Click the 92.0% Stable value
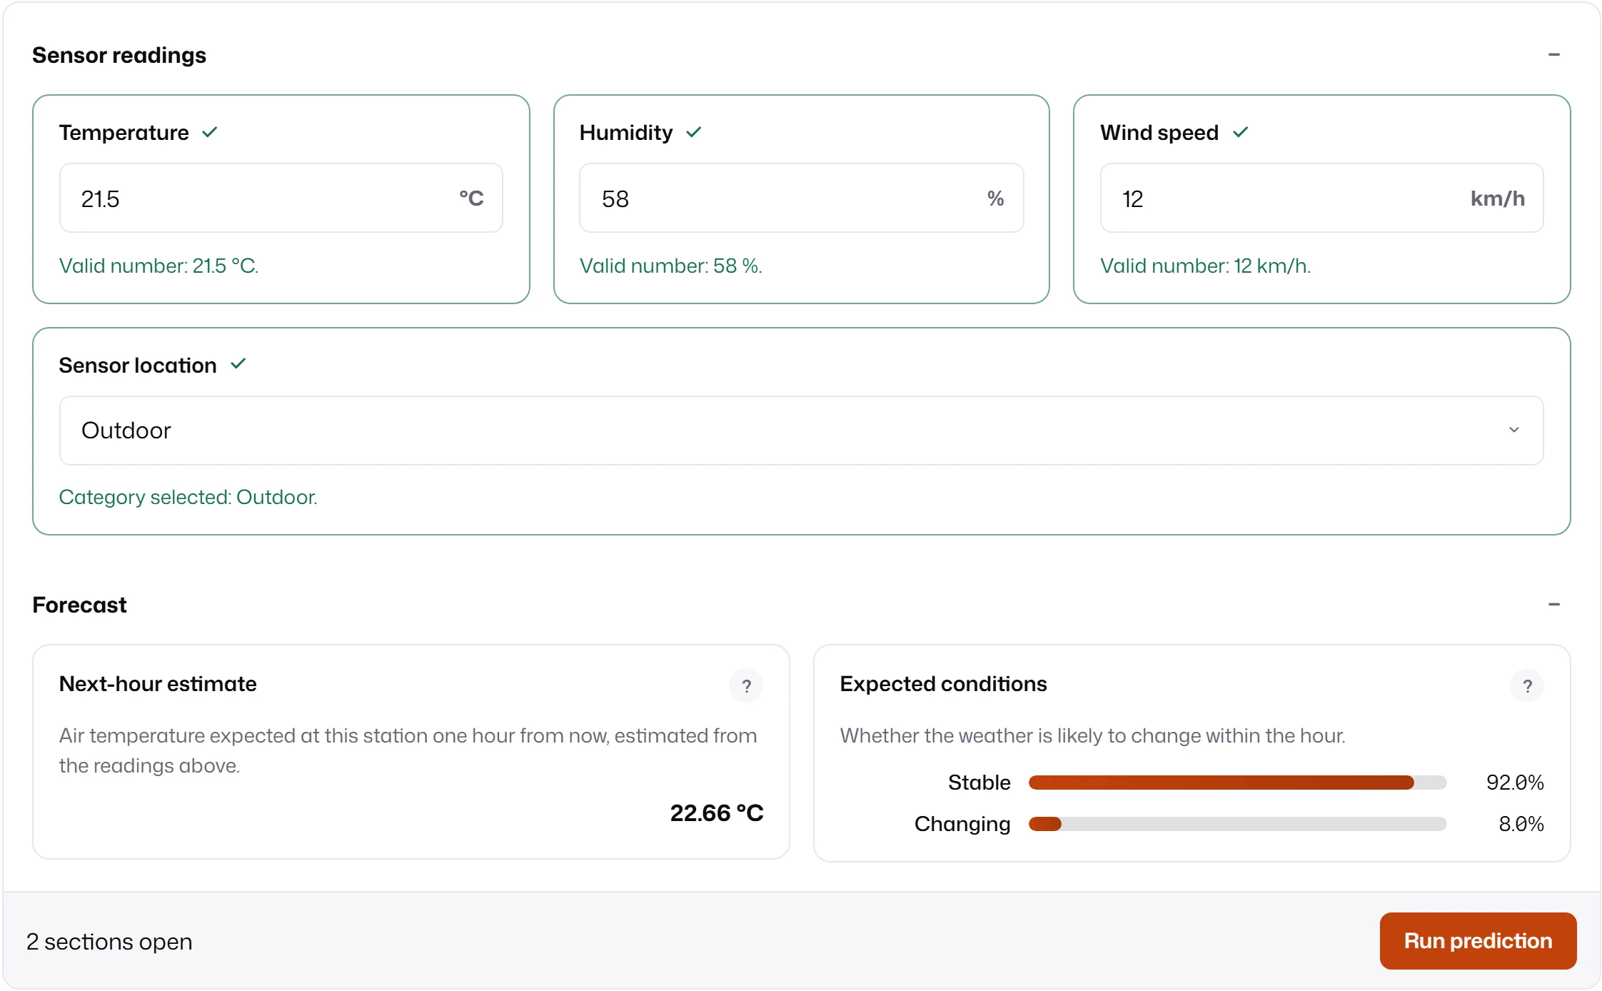Image resolution: width=1602 pixels, height=991 pixels. [x=1515, y=783]
